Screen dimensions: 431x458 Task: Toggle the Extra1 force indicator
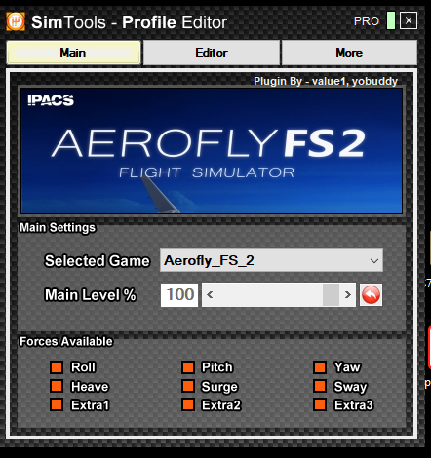tap(57, 405)
